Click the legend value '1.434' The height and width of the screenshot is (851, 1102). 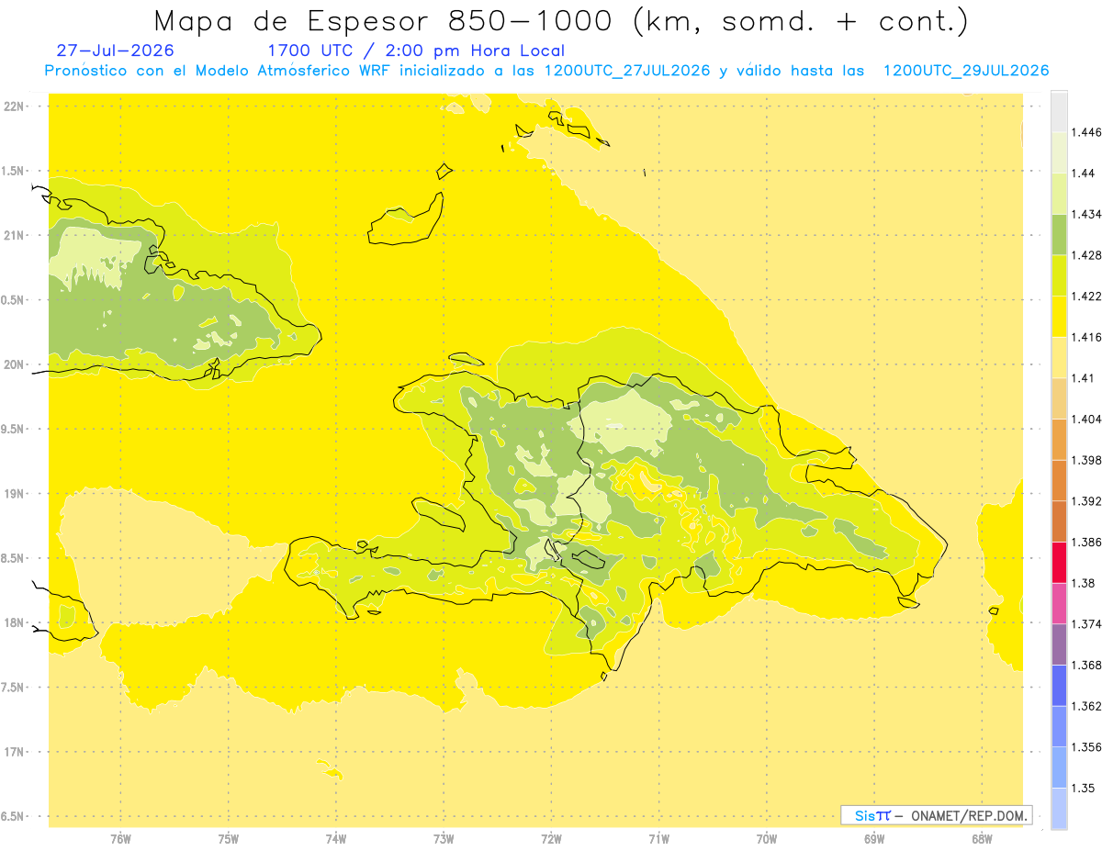point(1087,214)
